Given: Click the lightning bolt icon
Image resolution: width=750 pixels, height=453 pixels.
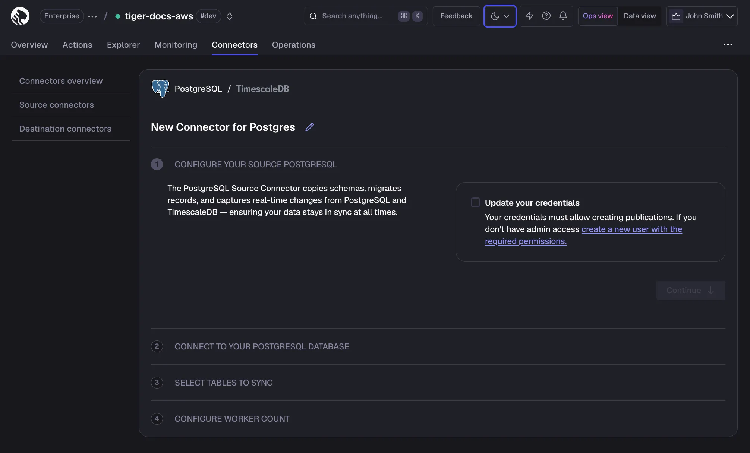Looking at the screenshot, I should pos(529,16).
